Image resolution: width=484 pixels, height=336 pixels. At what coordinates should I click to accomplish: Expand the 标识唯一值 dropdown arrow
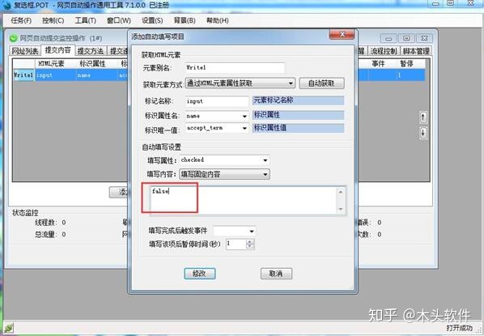(x=244, y=128)
